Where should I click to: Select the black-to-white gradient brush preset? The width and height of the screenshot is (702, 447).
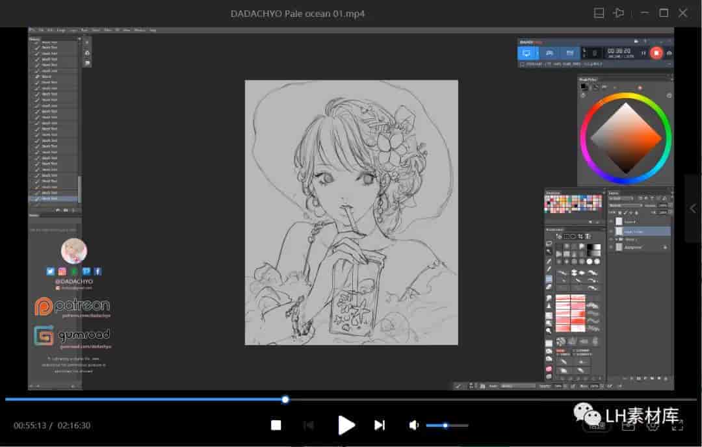point(595,246)
